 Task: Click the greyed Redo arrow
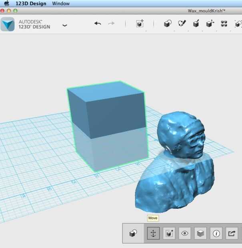[111, 24]
